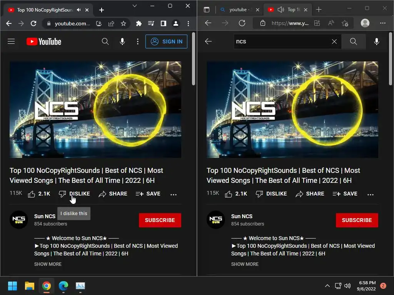Screen dimensions: 394x295
Task: Clear the 'ncs' search text
Action: (x=334, y=41)
